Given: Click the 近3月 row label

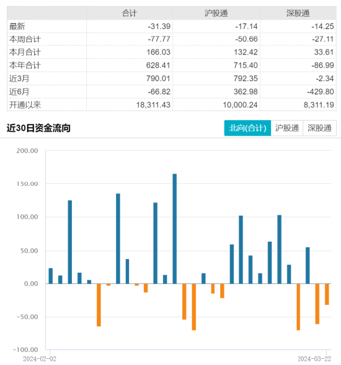Looking at the screenshot, I should 19,79.
